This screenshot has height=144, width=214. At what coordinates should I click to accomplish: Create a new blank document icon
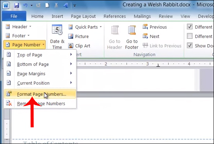(47, 5)
